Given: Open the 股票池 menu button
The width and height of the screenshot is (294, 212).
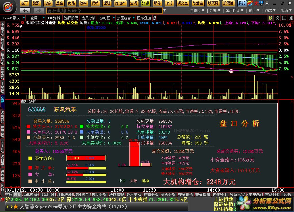Looking at the screenshot, I should click(228, 3).
